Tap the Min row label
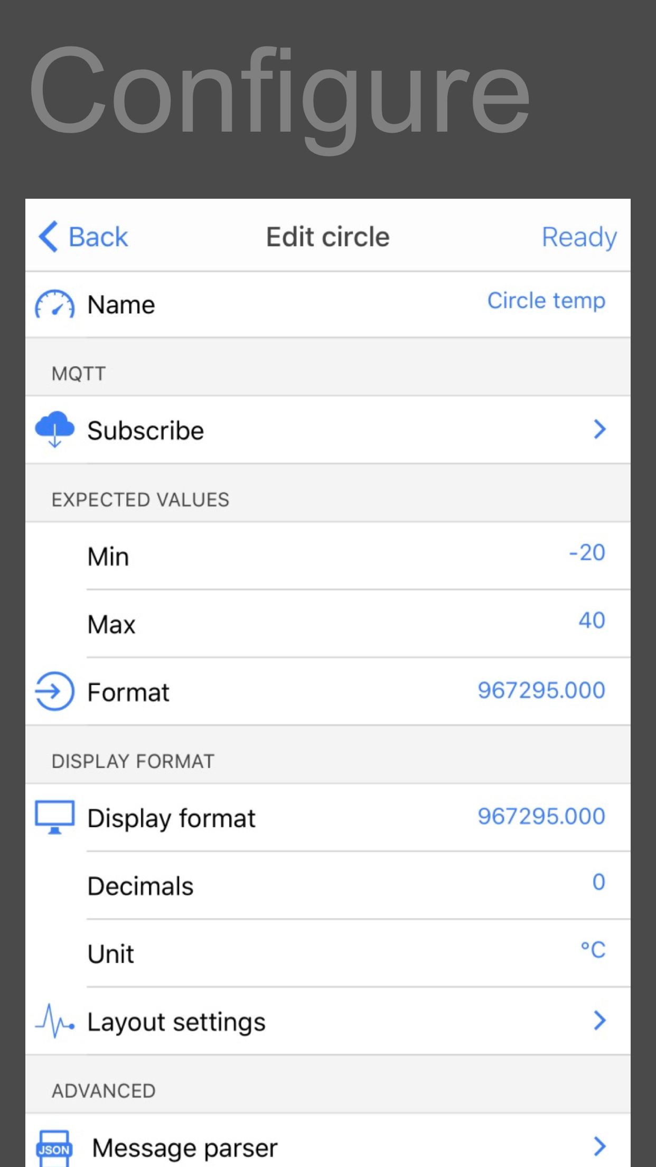Viewport: 656px width, 1167px height. [x=108, y=557]
